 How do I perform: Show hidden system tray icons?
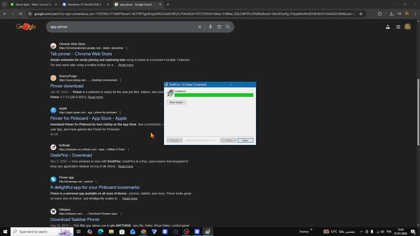pos(362,232)
